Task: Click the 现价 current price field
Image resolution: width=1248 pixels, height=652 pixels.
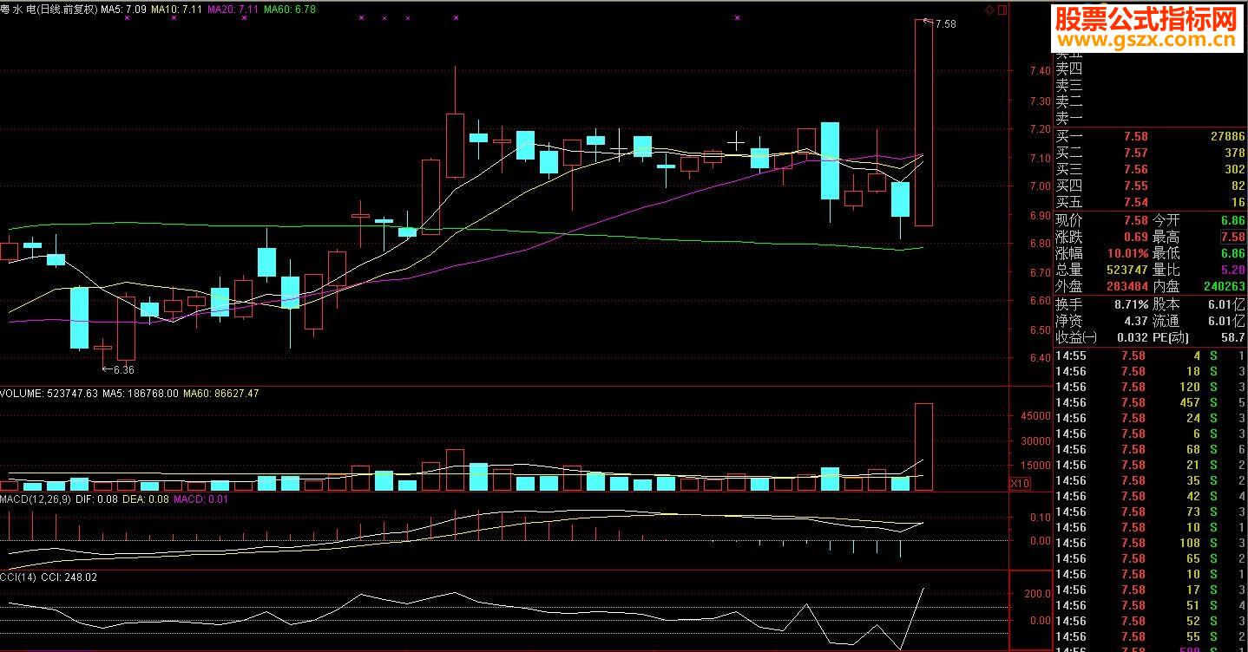Action: click(1102, 221)
